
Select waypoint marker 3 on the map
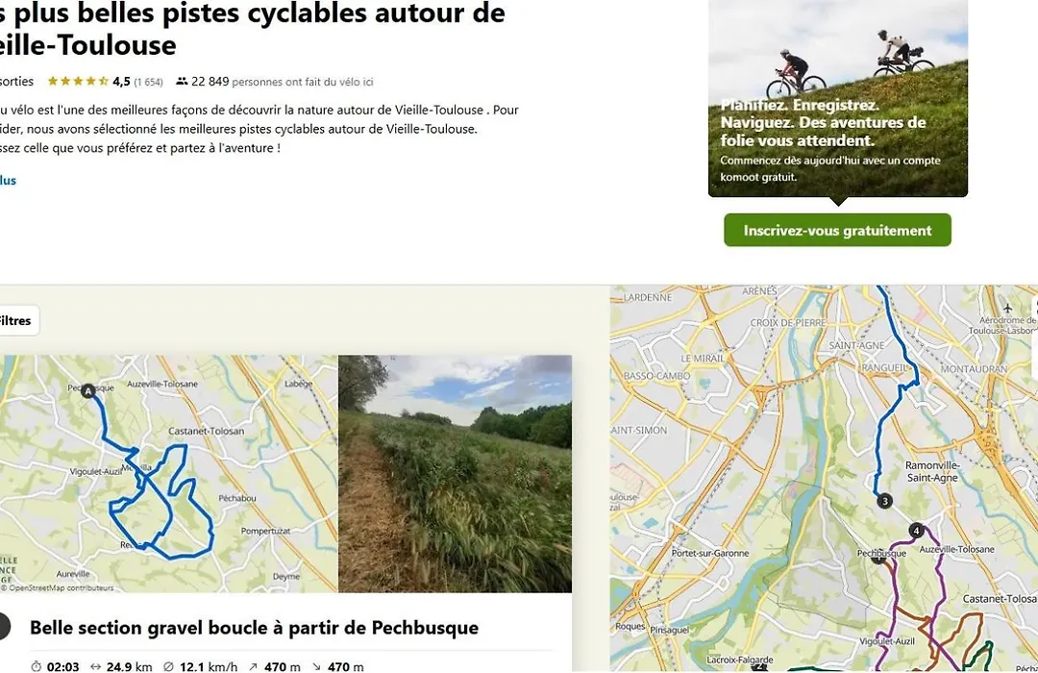884,501
